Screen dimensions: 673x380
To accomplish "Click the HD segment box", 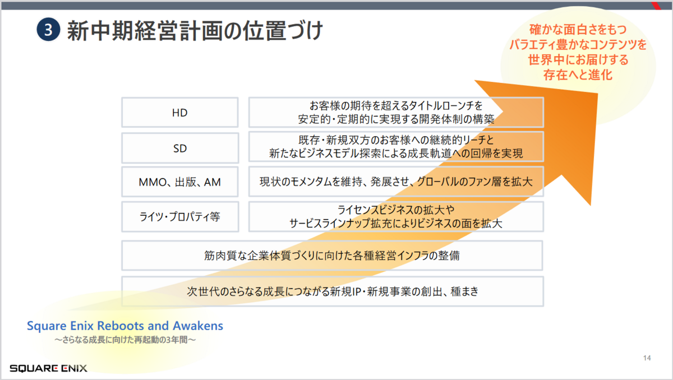I will (x=179, y=112).
